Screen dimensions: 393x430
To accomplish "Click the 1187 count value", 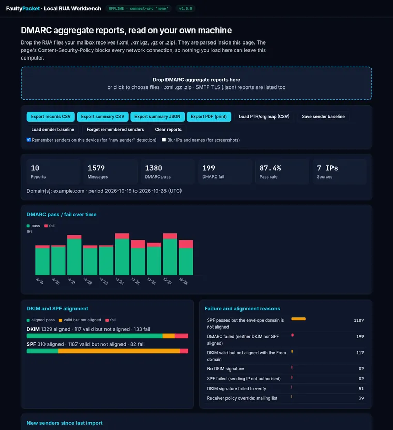I will (359, 320).
